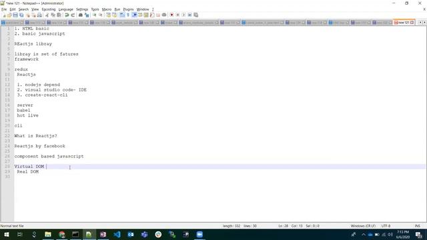This screenshot has width=427, height=240.
Task: Toggle synchronize vertical scrolling
Action: (x=108, y=15)
